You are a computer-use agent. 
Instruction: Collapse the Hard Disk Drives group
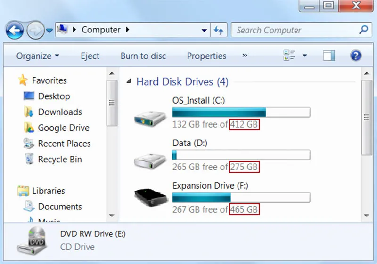coord(129,82)
